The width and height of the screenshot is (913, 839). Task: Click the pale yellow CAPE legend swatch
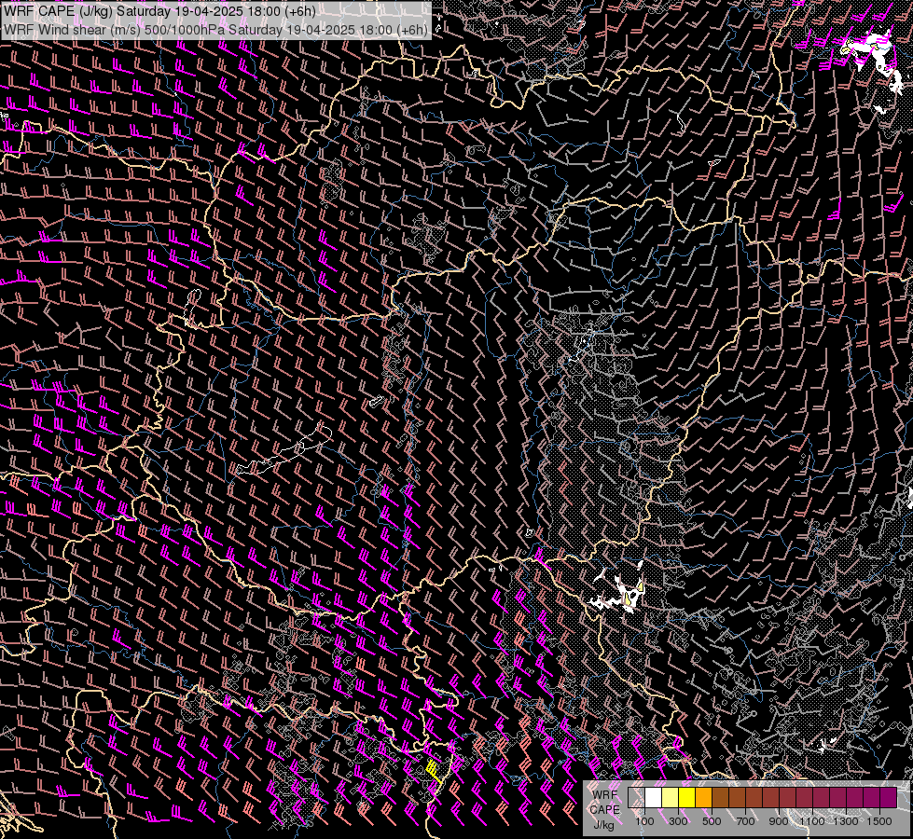tap(671, 797)
